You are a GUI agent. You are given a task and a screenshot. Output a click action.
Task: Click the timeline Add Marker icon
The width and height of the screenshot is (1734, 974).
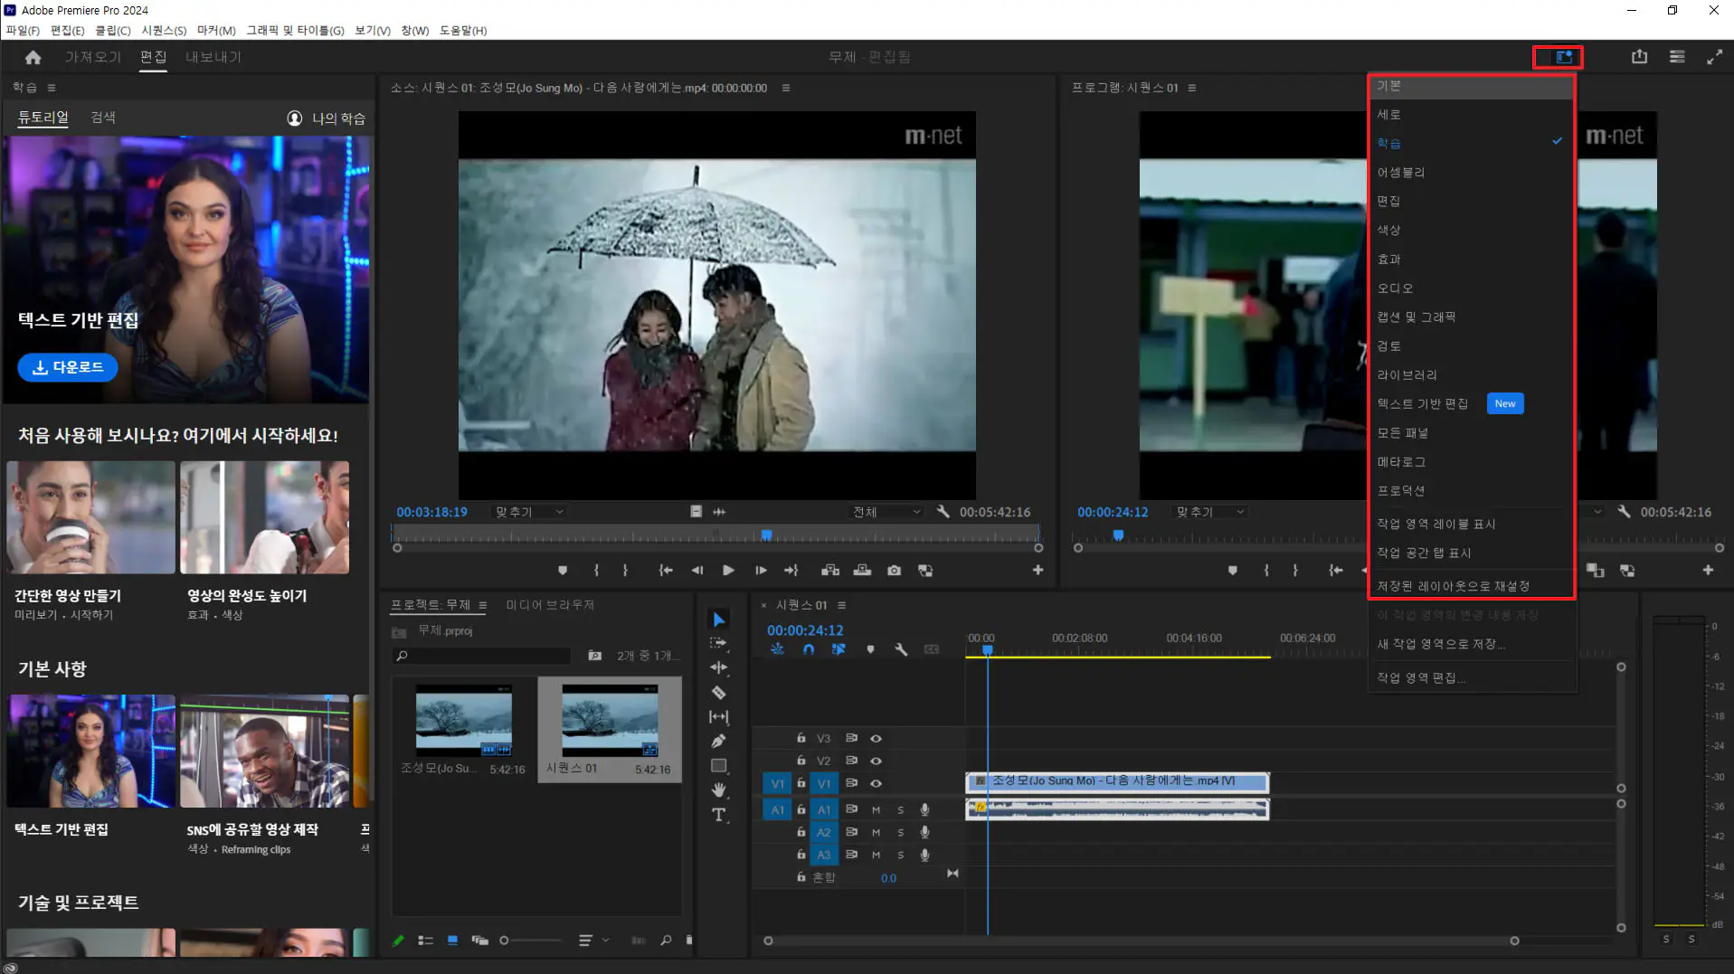[870, 649]
